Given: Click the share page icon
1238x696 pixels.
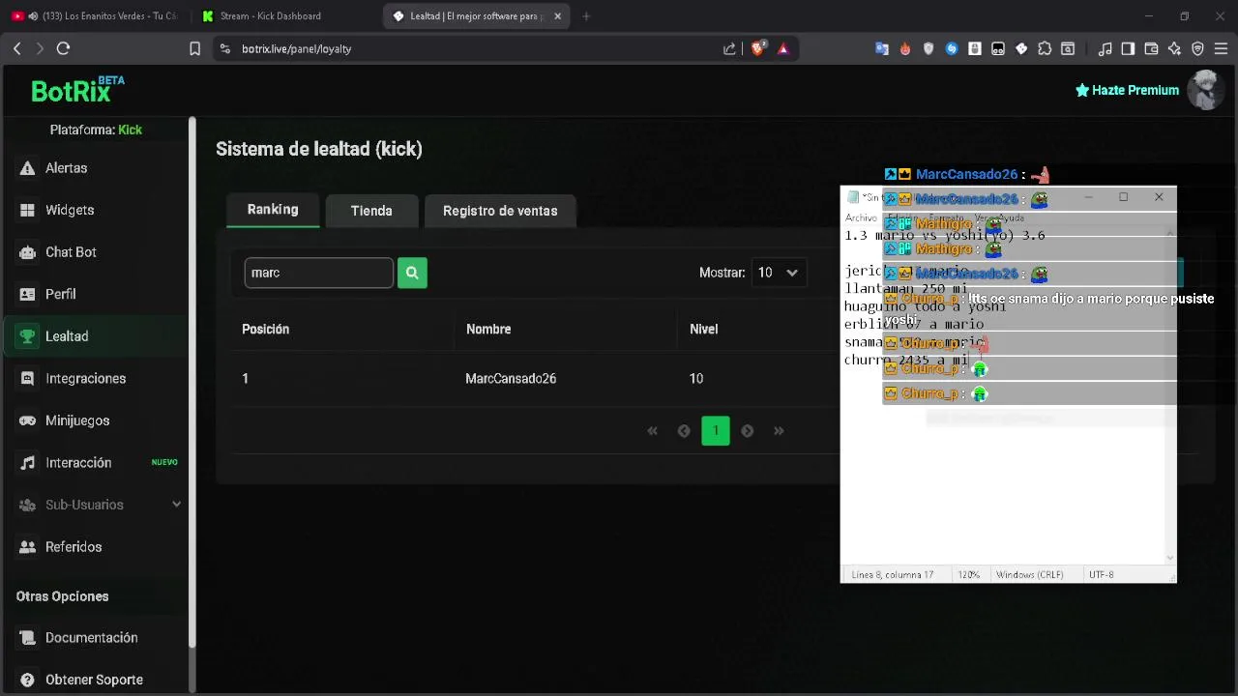Looking at the screenshot, I should click(x=729, y=48).
